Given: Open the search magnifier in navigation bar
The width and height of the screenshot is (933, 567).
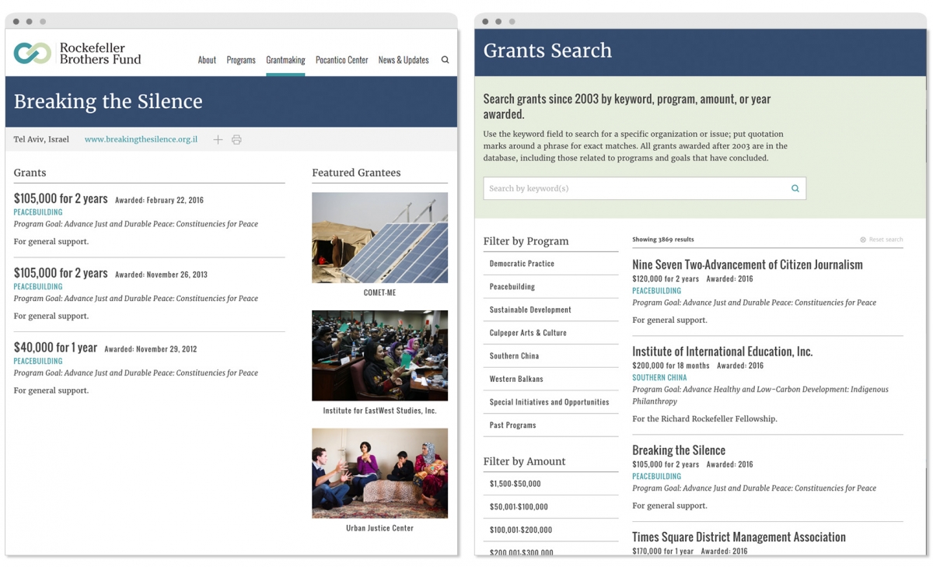Looking at the screenshot, I should pyautogui.click(x=445, y=60).
